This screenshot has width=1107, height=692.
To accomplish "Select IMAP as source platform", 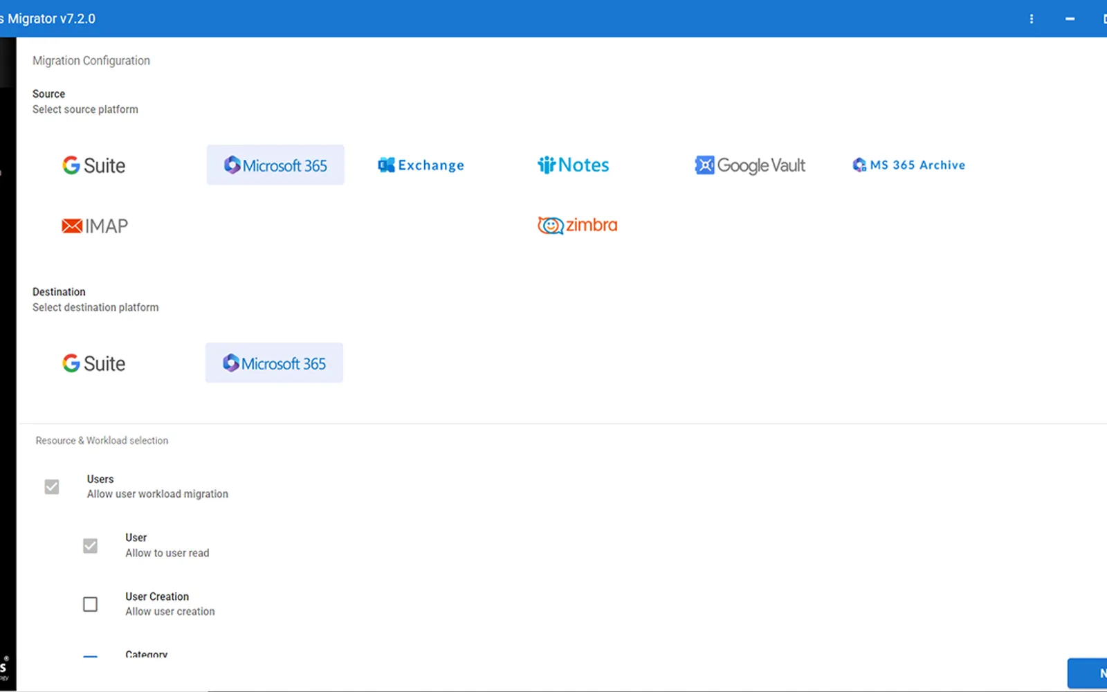I will point(95,226).
